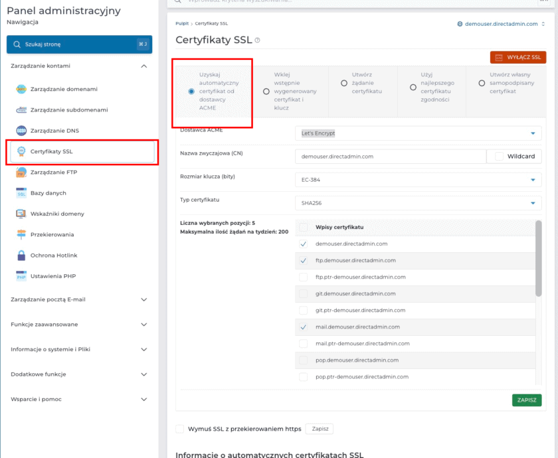The image size is (558, 458).
Task: Click the Ochrona Hotlink padlock icon
Action: pos(20,256)
